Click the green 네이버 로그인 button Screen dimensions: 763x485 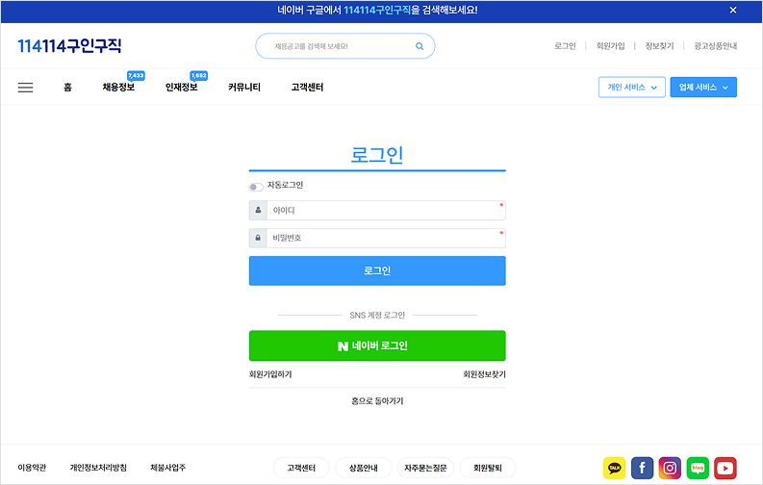click(377, 345)
